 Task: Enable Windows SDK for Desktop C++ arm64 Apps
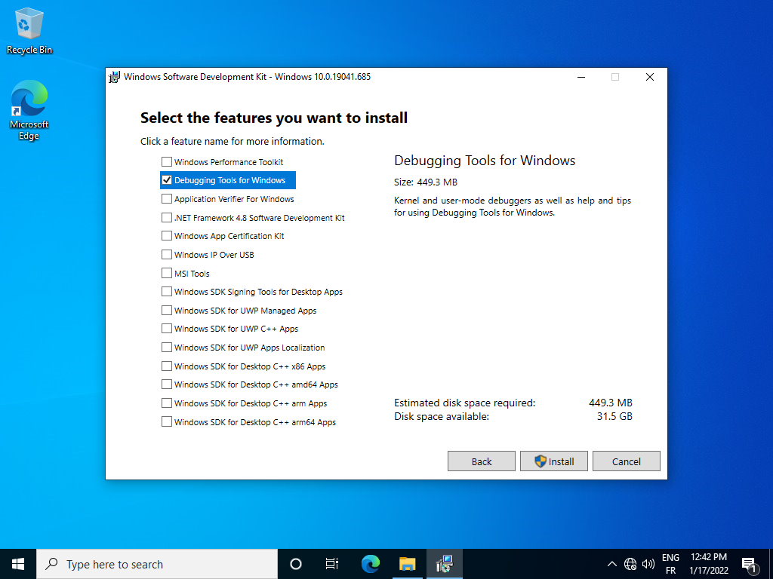[167, 421]
